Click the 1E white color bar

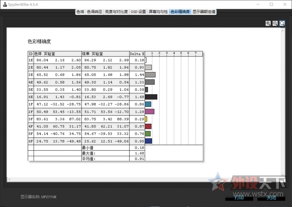click(x=146, y=60)
